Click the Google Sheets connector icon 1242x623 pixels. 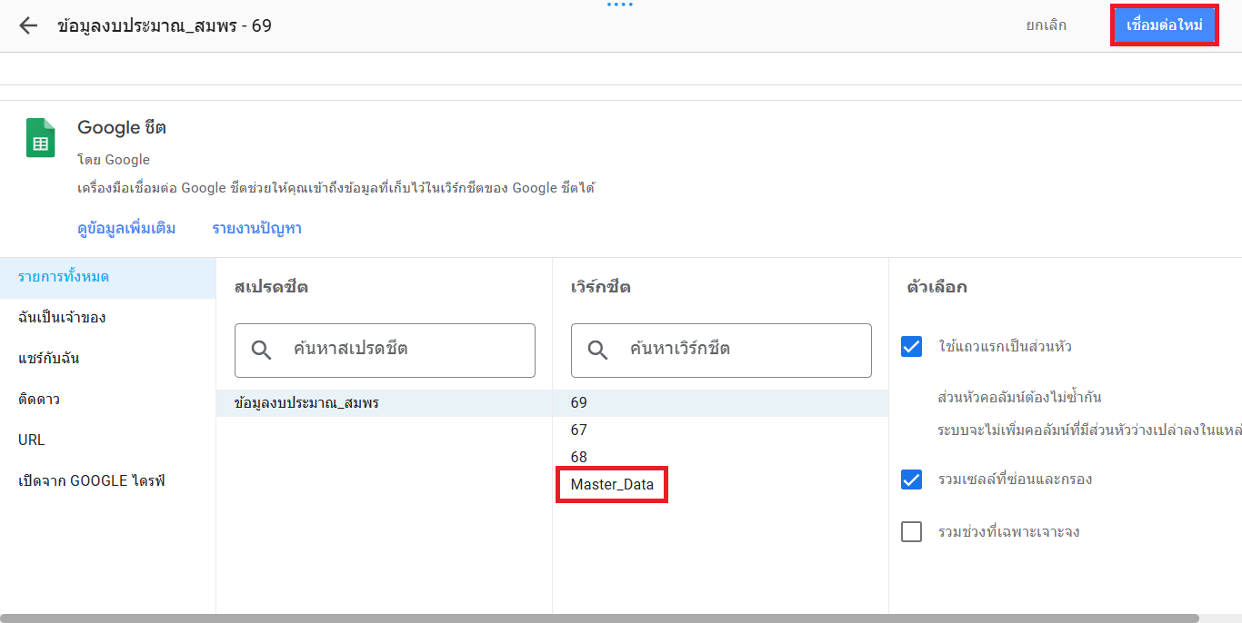[40, 138]
